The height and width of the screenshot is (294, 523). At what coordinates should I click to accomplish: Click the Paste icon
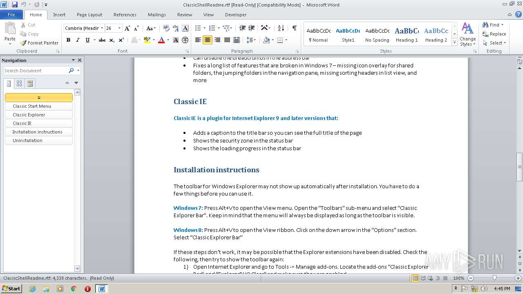[x=10, y=29]
